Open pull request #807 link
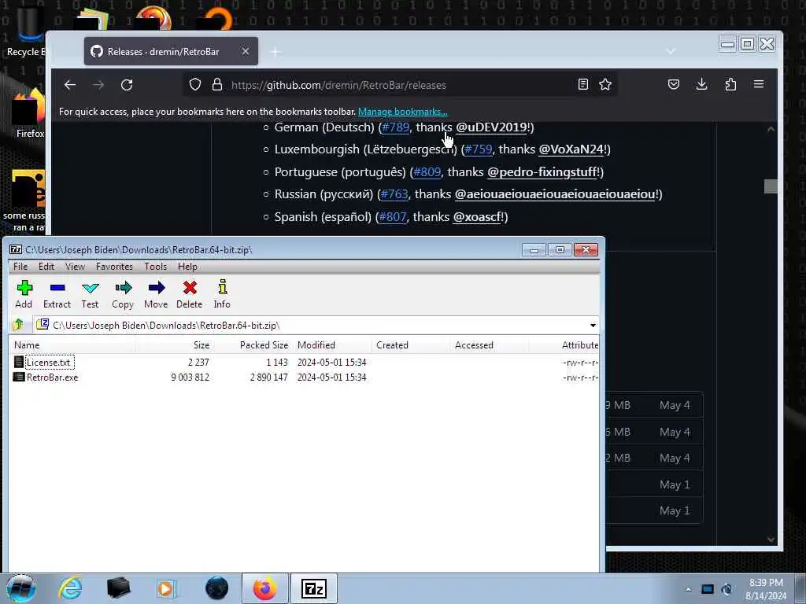Image resolution: width=806 pixels, height=604 pixels. click(x=393, y=217)
